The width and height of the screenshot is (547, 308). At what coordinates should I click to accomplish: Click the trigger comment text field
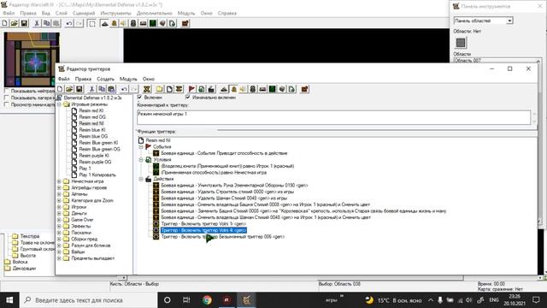[x=333, y=117]
